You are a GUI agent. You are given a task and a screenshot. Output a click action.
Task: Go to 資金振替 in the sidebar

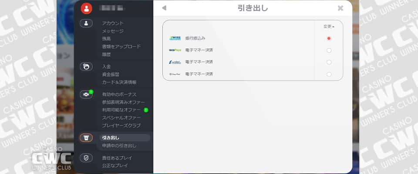click(x=111, y=74)
